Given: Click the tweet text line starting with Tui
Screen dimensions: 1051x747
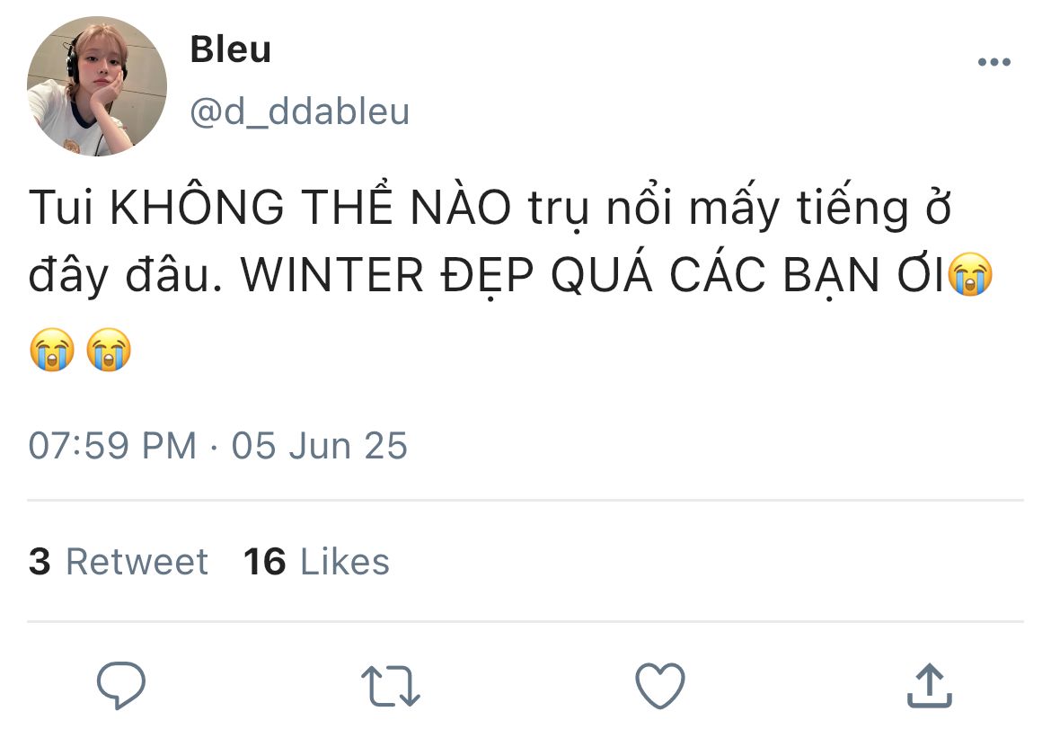Looking at the screenshot, I should point(490,206).
